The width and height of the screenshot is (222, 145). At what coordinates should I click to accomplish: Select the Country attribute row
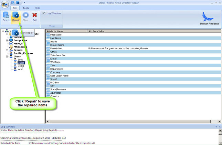tap(134, 96)
